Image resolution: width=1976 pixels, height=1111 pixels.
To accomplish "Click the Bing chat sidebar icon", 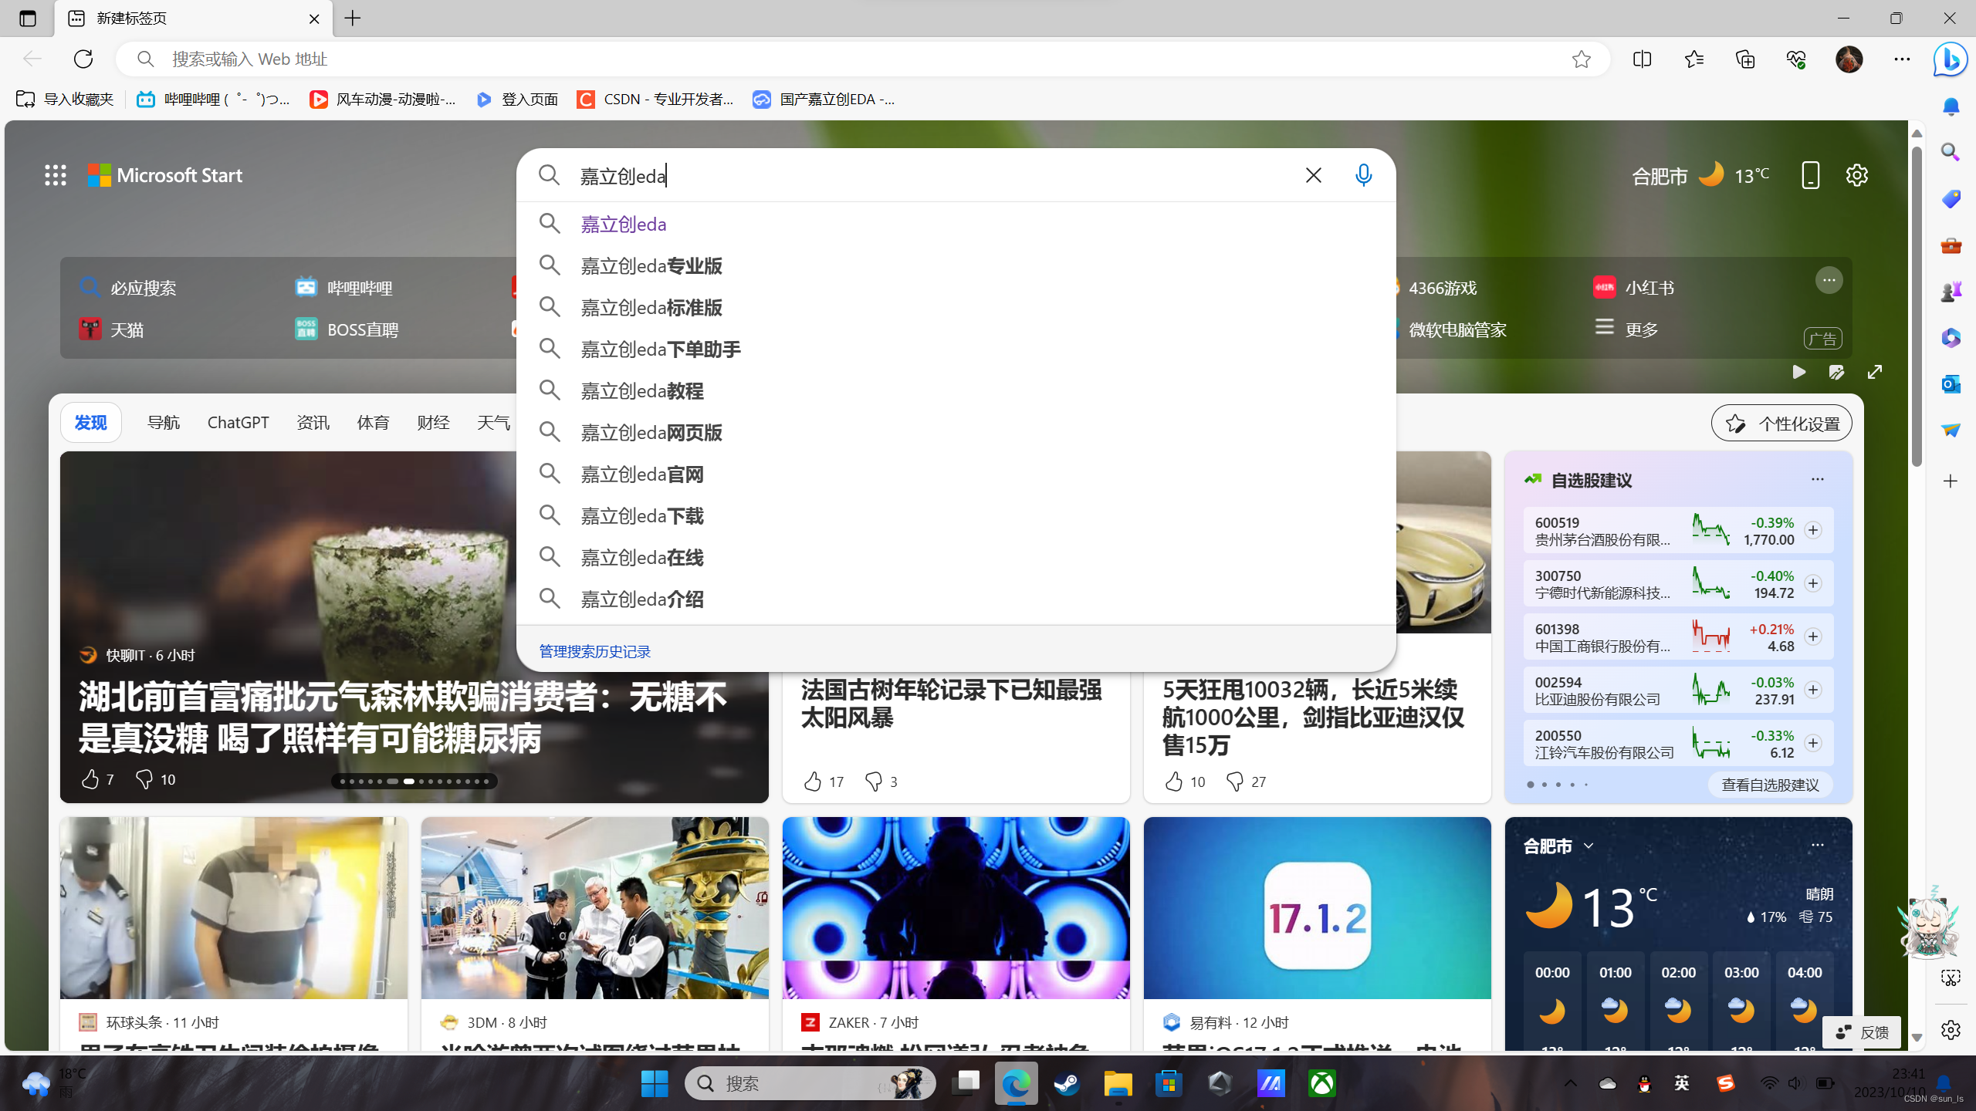I will click(x=1950, y=59).
